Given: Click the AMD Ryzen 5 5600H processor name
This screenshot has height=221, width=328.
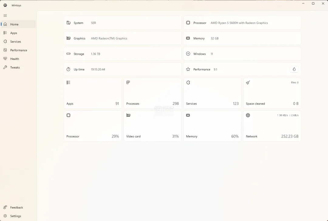Looking at the screenshot, I should 239,23.
